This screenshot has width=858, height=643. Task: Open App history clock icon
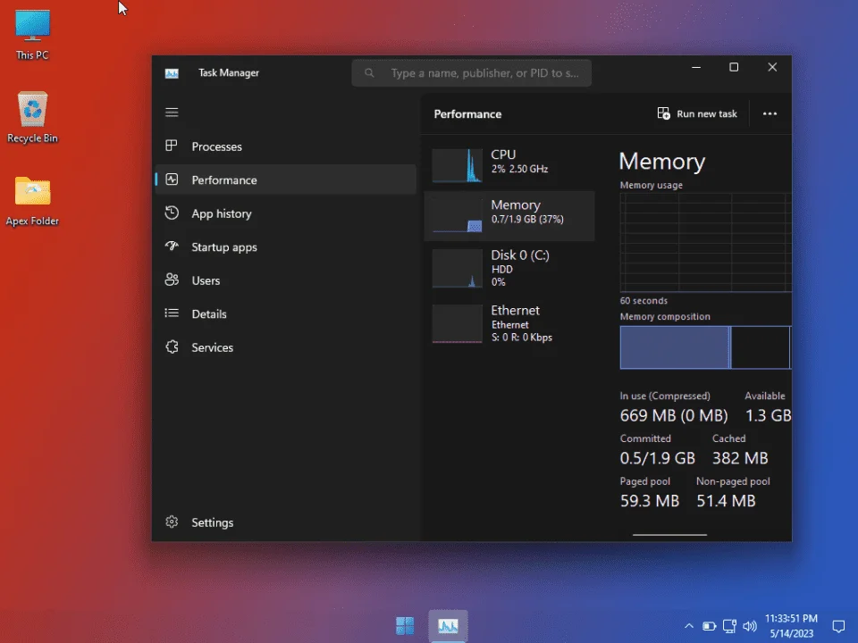pos(172,213)
